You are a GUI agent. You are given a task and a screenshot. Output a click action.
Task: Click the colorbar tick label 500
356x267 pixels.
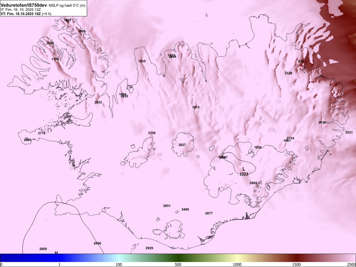click(x=178, y=264)
